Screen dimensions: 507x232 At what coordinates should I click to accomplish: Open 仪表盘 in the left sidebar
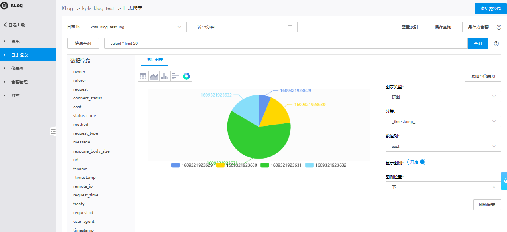tap(17, 68)
